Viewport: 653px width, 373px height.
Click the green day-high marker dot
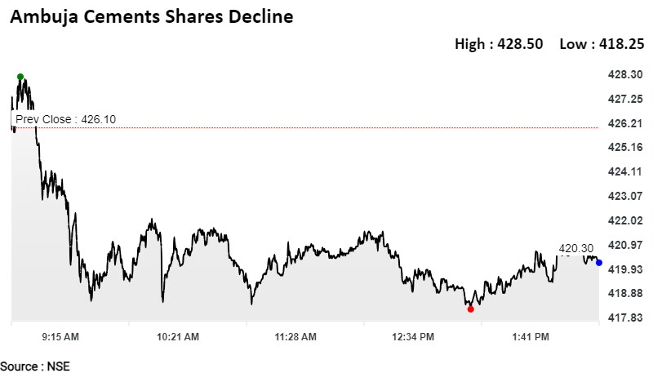(x=20, y=77)
